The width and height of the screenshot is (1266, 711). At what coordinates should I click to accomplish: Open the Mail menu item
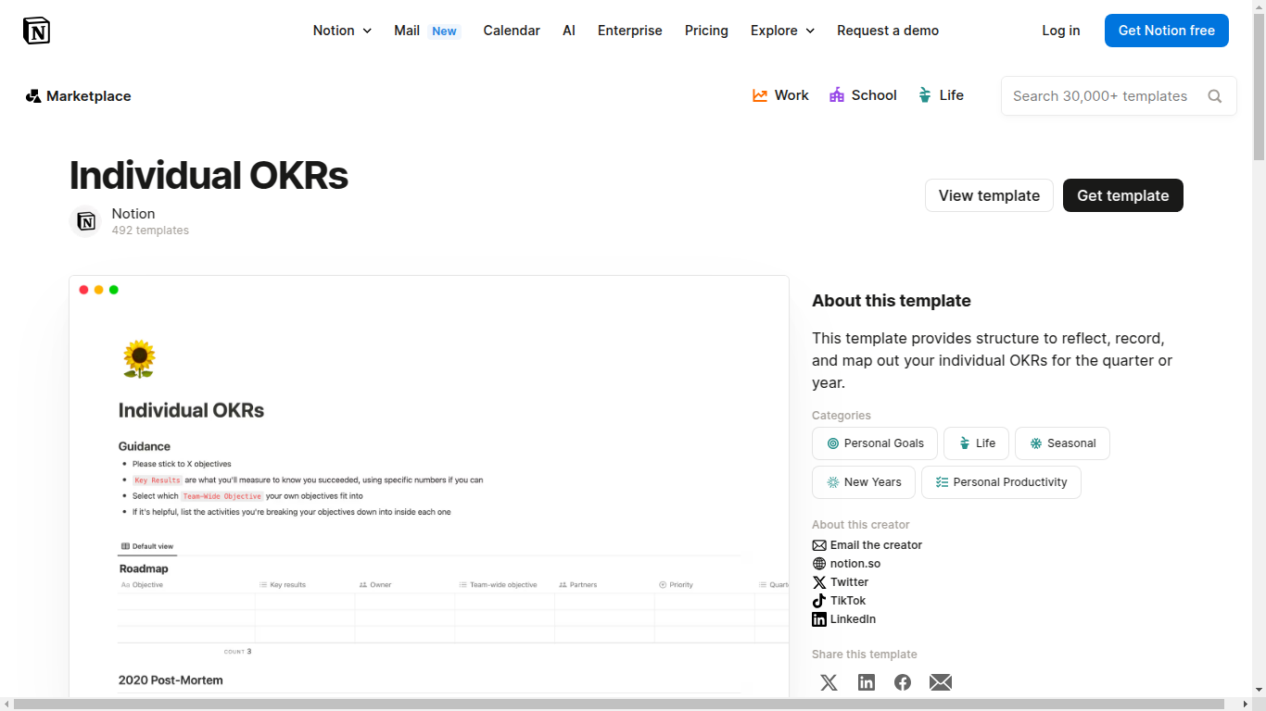pyautogui.click(x=426, y=31)
